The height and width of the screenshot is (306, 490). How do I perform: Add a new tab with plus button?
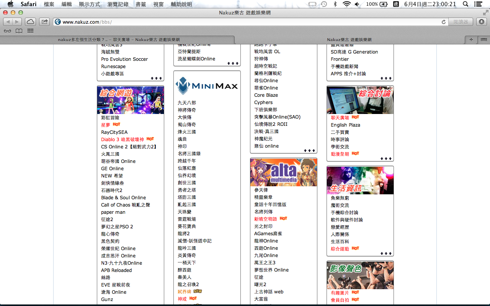point(471,39)
